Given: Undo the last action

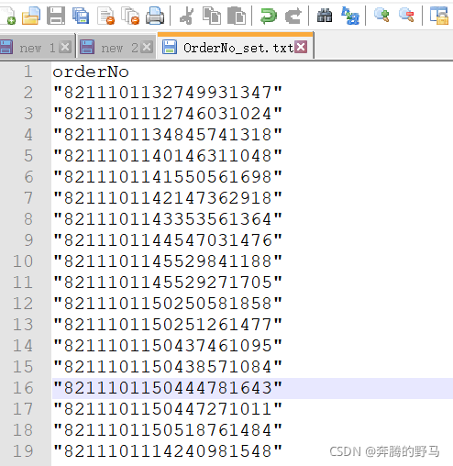Looking at the screenshot, I should pos(269,16).
